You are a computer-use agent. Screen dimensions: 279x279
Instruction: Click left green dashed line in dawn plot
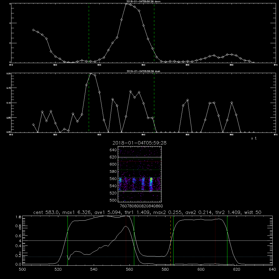(89, 33)
